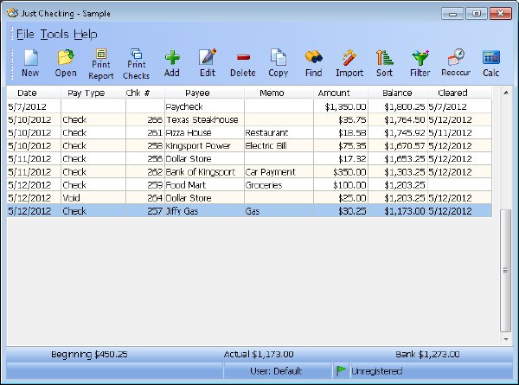Select the Kingsport Power payee
This screenshot has height=385, width=519.
pyautogui.click(x=204, y=145)
